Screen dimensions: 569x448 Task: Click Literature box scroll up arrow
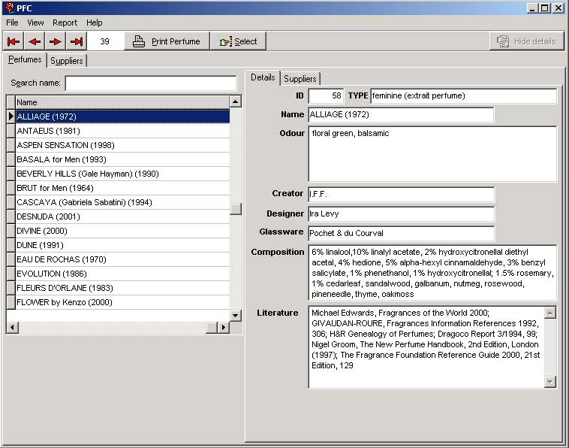click(x=550, y=313)
